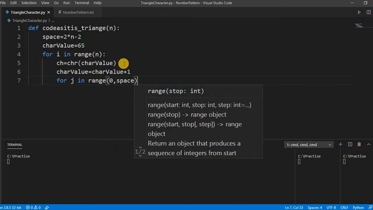Create a new terminal with plus icon
The width and height of the screenshot is (373, 210).
(x=340, y=144)
